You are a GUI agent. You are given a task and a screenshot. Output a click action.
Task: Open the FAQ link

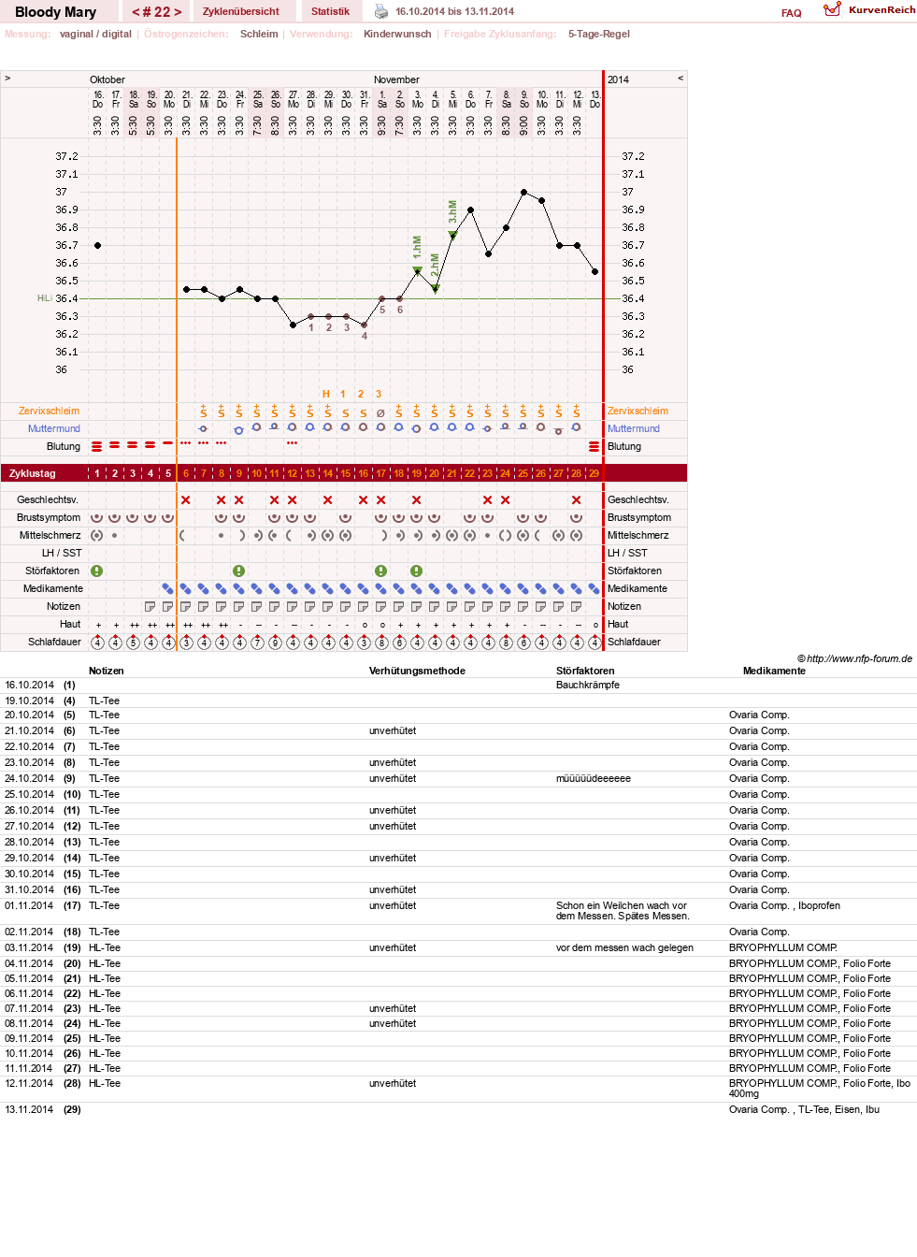[x=792, y=13]
